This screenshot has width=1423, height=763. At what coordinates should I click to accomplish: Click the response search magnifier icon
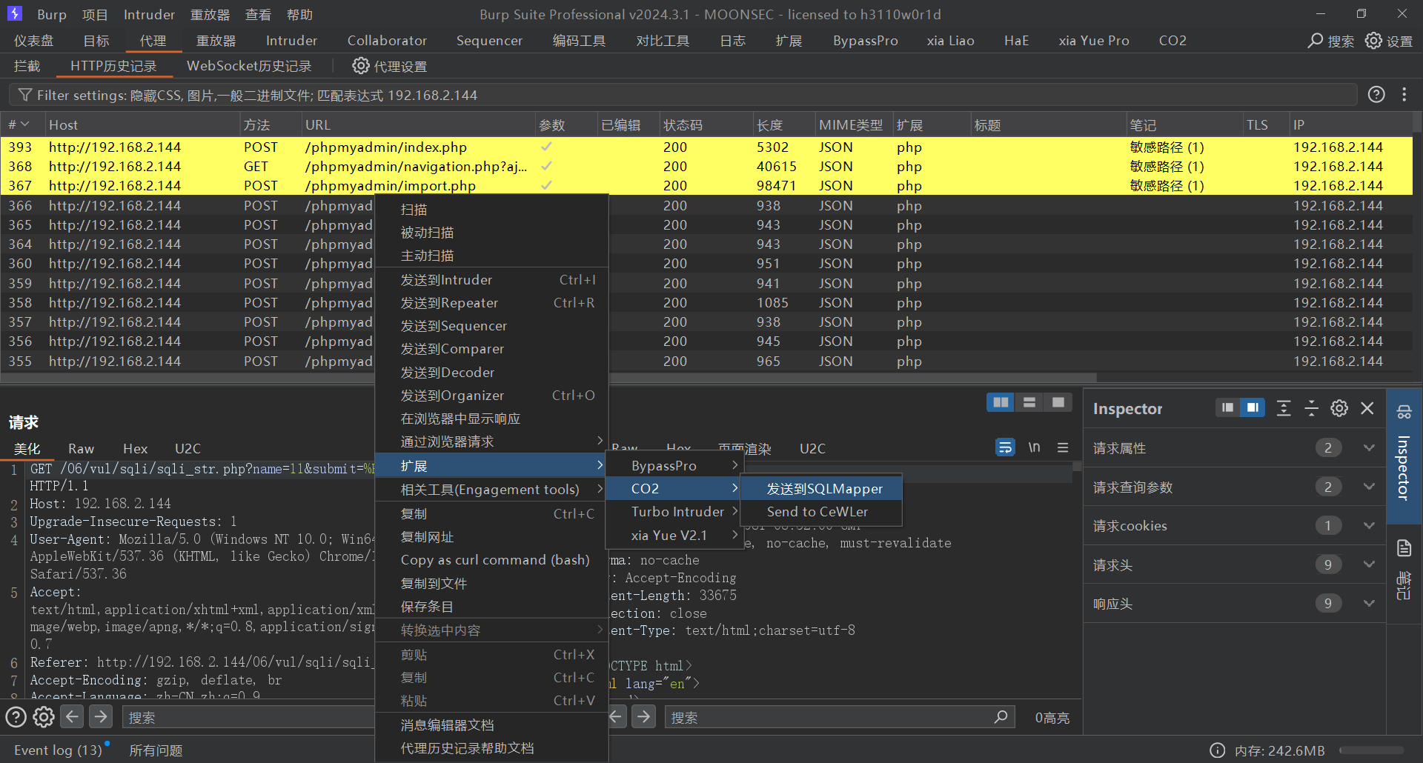[1001, 716]
